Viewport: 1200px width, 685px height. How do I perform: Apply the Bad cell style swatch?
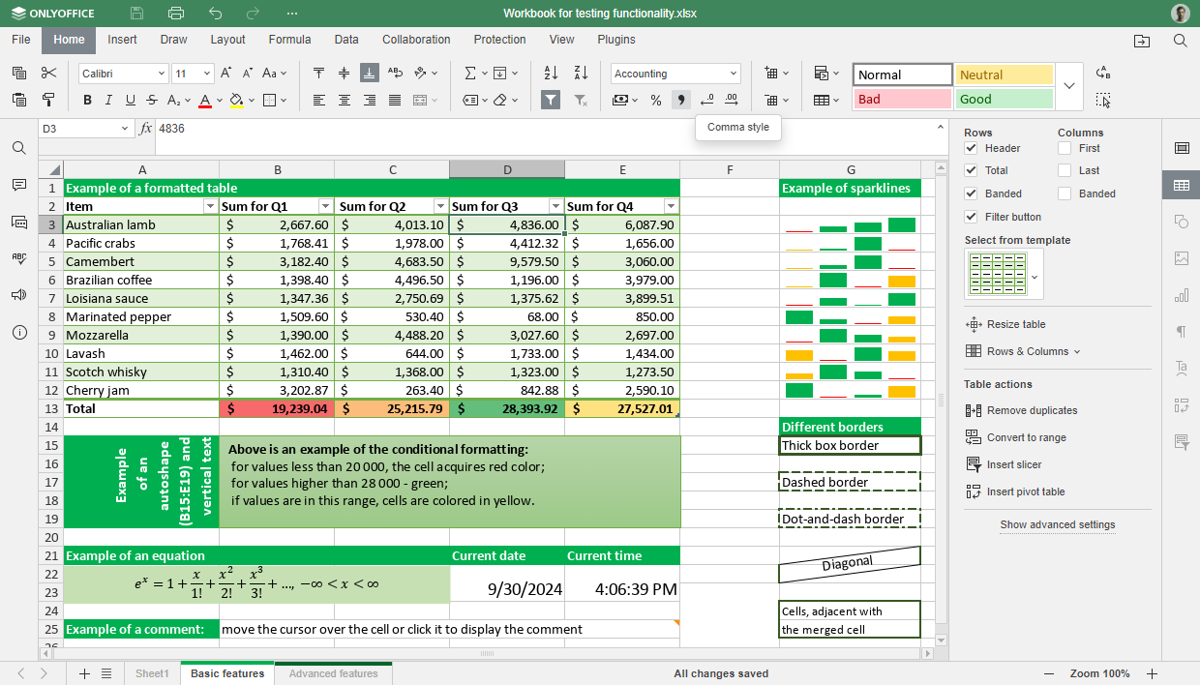coord(903,99)
